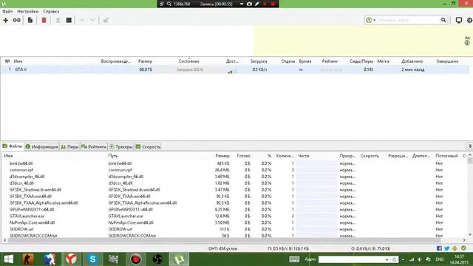Viewport: 473px width, 266px height.
Task: Open the Справка menu
Action: [51, 12]
